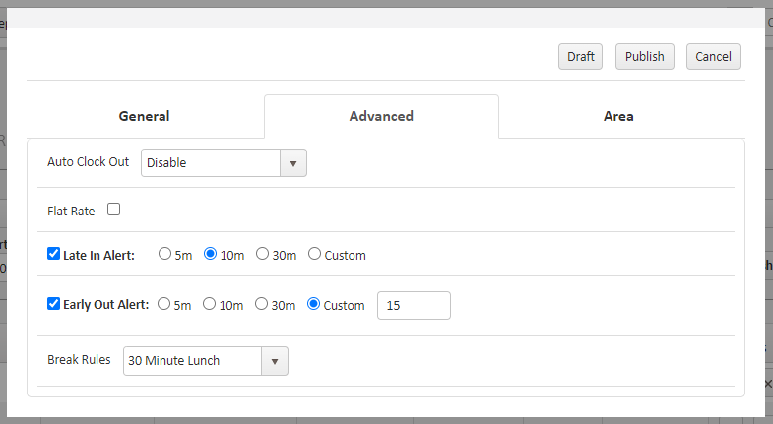Expand the Break Rules dropdown

[193, 361]
